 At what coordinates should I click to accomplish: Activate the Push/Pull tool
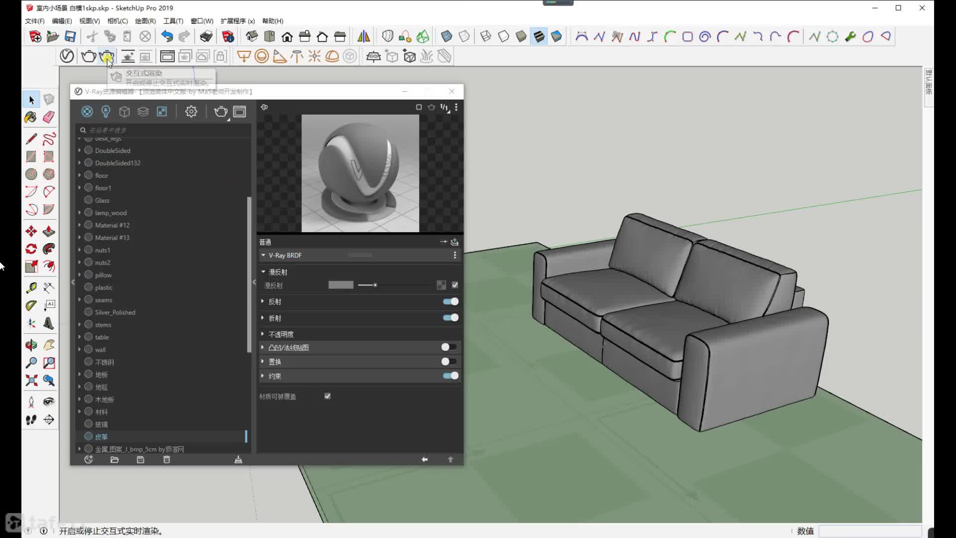tap(49, 231)
